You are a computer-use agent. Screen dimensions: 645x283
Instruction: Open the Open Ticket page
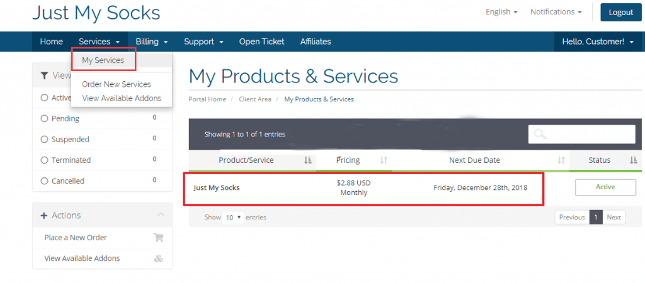tap(261, 42)
